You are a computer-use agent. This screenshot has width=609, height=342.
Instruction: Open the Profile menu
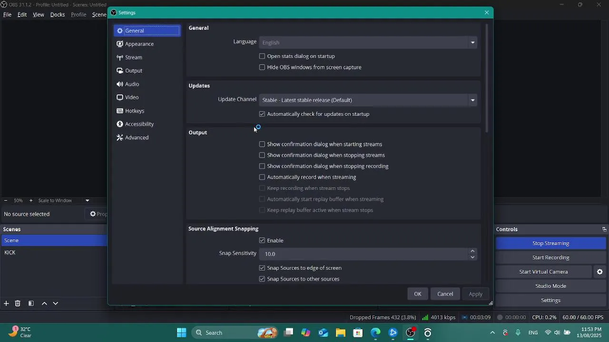point(79,15)
